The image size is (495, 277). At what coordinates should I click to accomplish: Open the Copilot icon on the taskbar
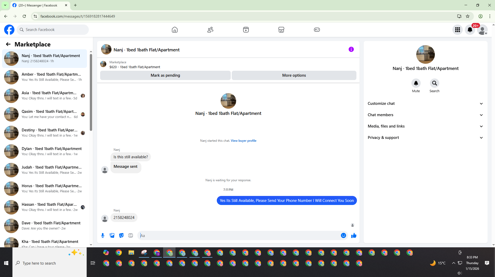pos(106,253)
